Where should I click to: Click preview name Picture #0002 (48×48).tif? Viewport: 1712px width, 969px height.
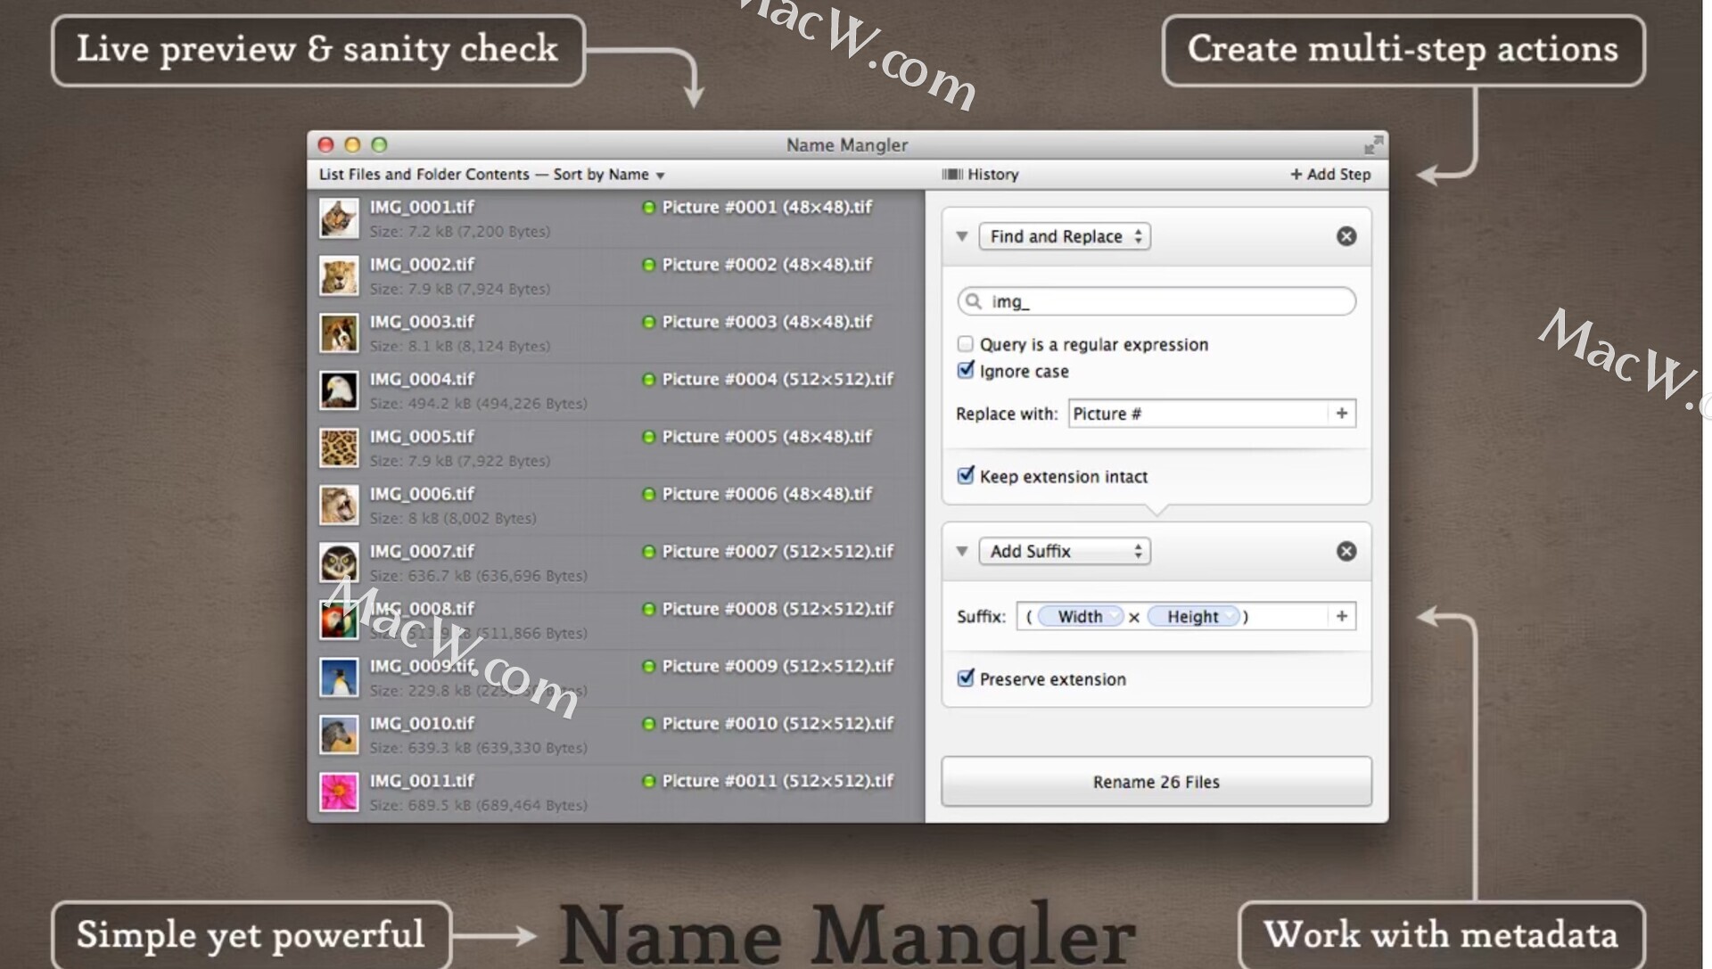[x=767, y=265]
